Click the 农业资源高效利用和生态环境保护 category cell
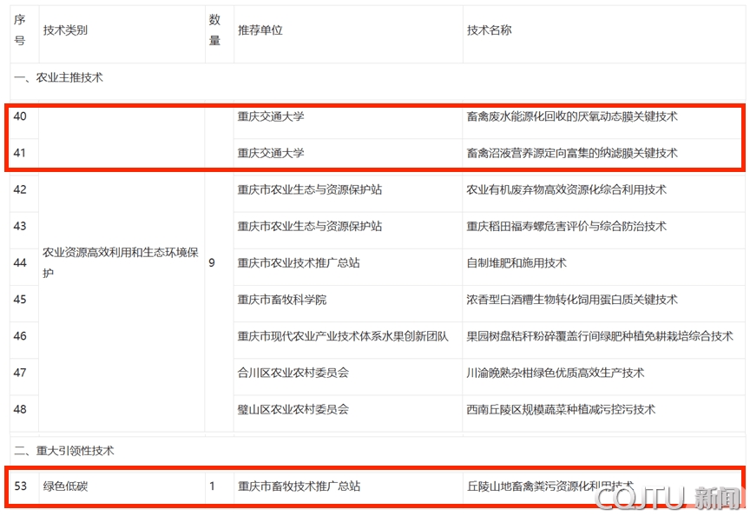The height and width of the screenshot is (516, 750). (121, 262)
